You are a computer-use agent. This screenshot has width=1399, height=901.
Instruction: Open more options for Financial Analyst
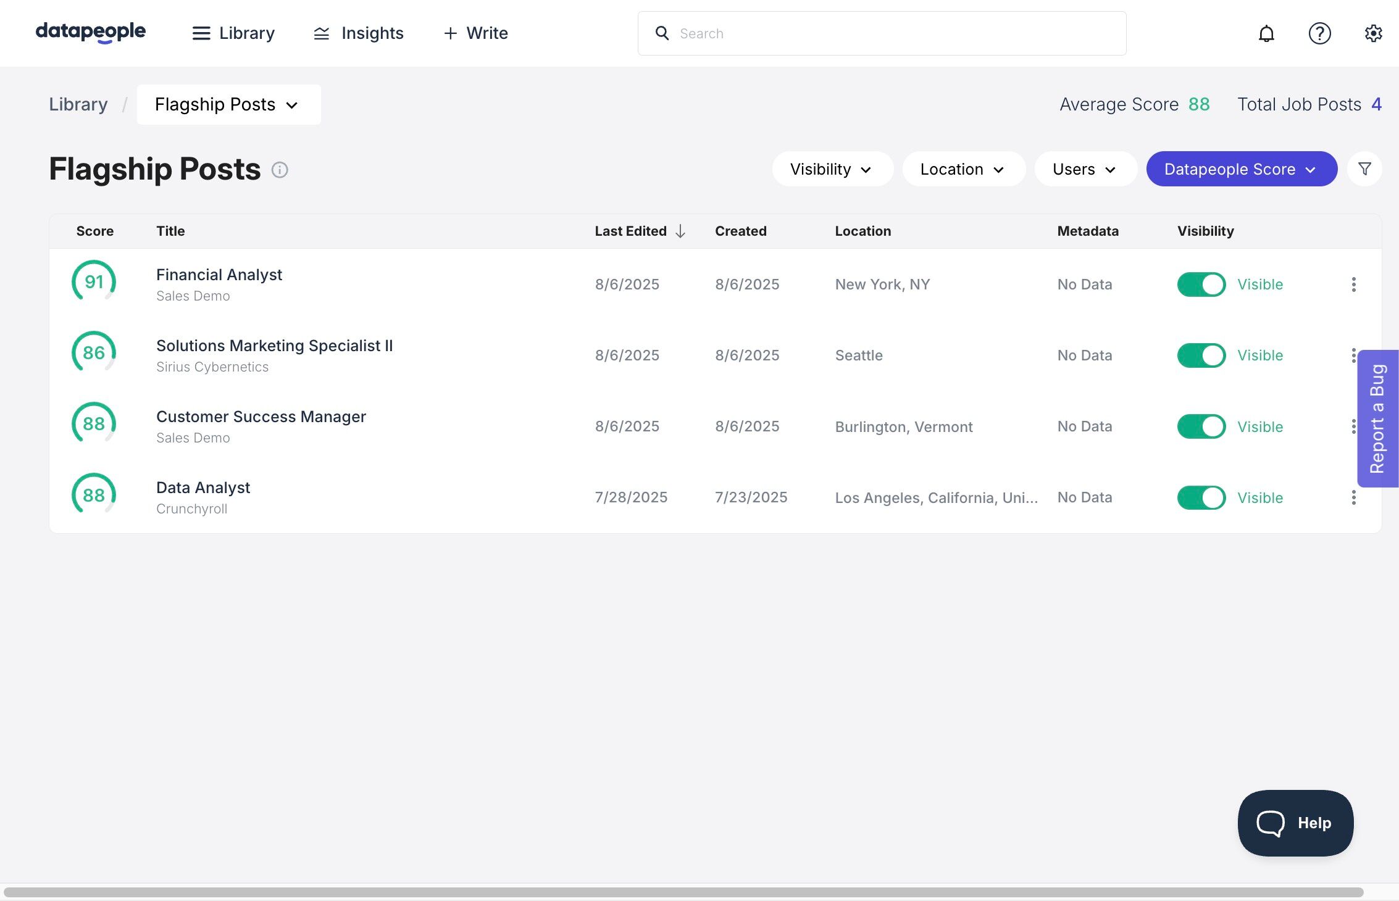coord(1353,284)
